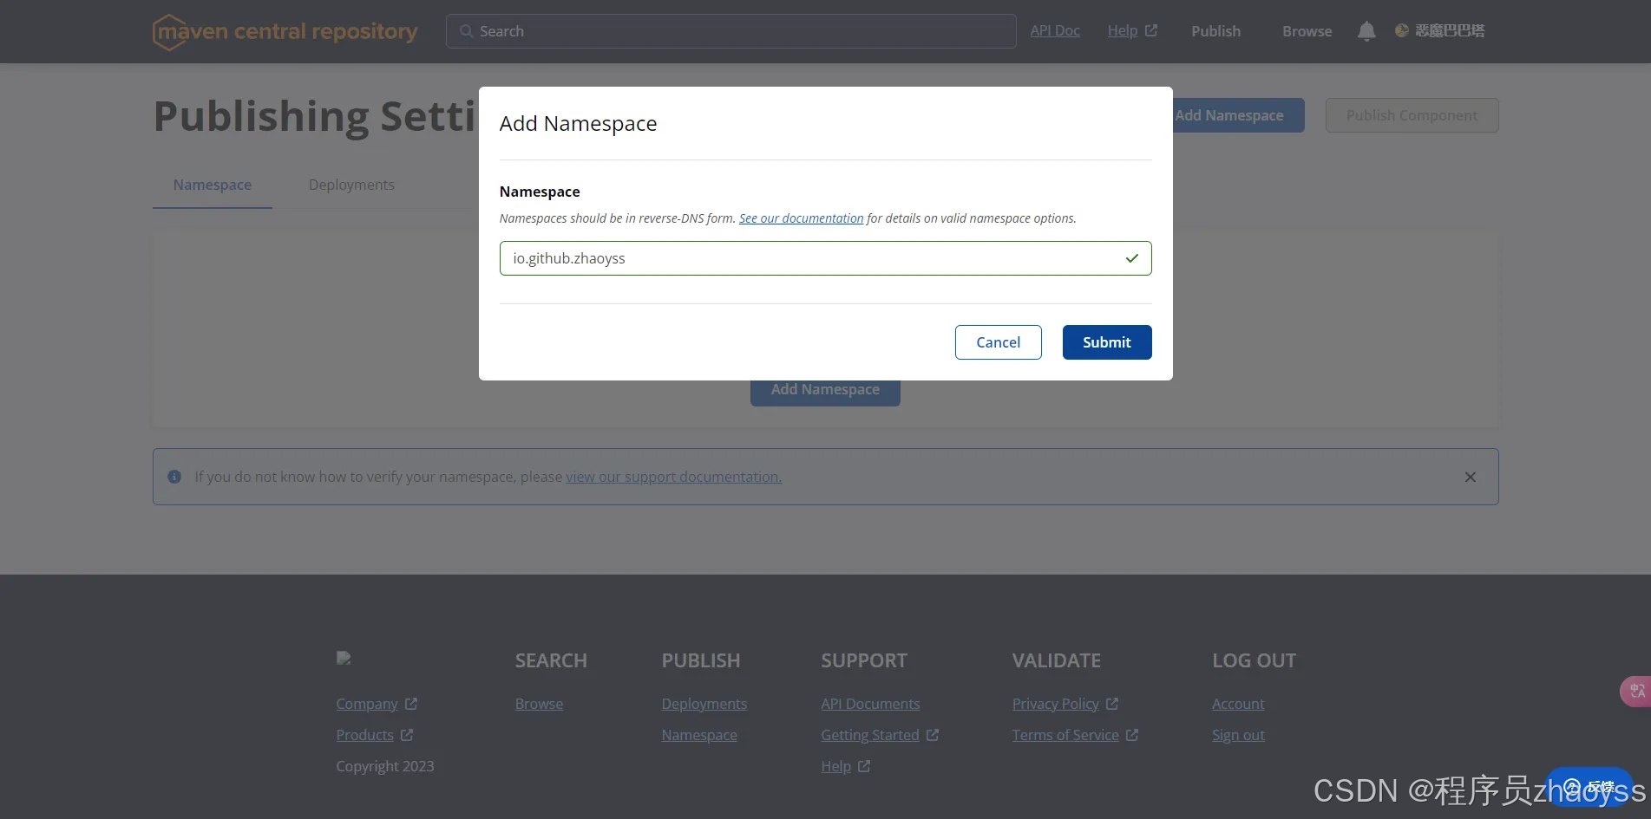Image resolution: width=1651 pixels, height=819 pixels.
Task: Click external icon beside Privacy Policy
Action: pyautogui.click(x=1112, y=704)
